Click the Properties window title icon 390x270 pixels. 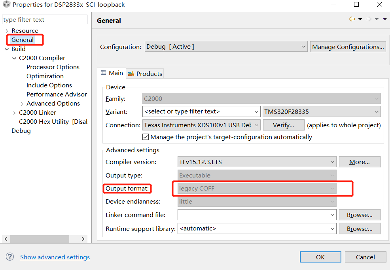[6, 4]
